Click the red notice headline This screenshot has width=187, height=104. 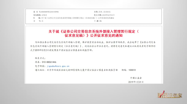94,33
